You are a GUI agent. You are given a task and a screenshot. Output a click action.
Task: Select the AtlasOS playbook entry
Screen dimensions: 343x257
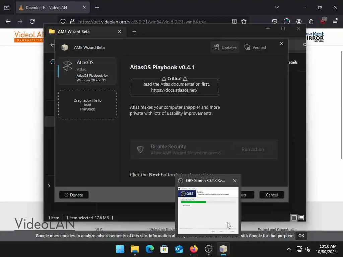87,71
